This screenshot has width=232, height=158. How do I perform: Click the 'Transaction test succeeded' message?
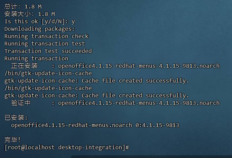tap(48, 51)
